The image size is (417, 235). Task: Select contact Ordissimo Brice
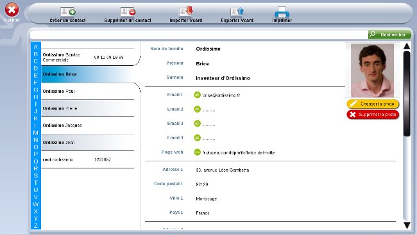pos(88,74)
